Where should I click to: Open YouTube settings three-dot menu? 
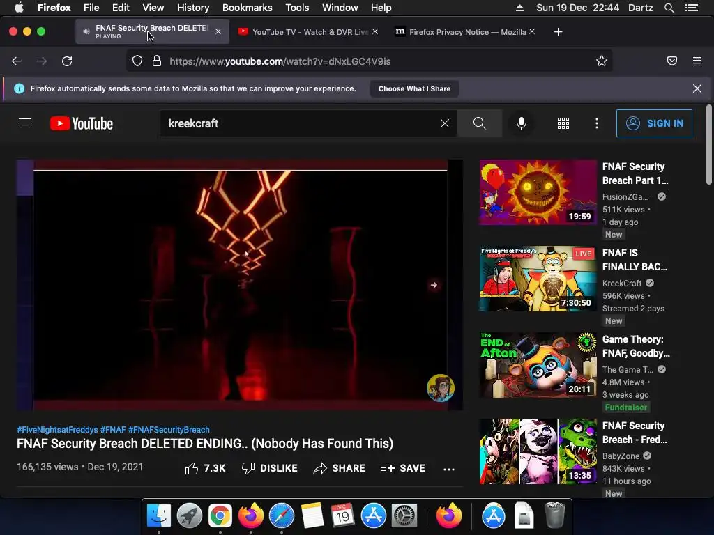[x=597, y=123]
